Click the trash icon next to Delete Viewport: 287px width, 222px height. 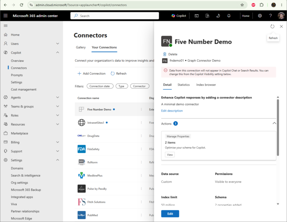tap(164, 54)
